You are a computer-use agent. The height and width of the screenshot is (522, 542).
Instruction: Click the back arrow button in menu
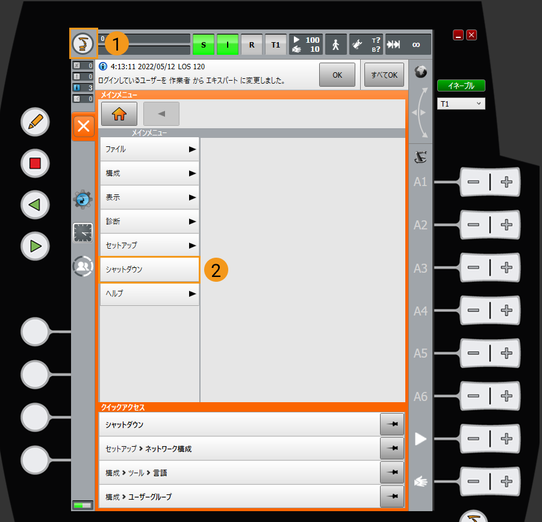point(161,114)
